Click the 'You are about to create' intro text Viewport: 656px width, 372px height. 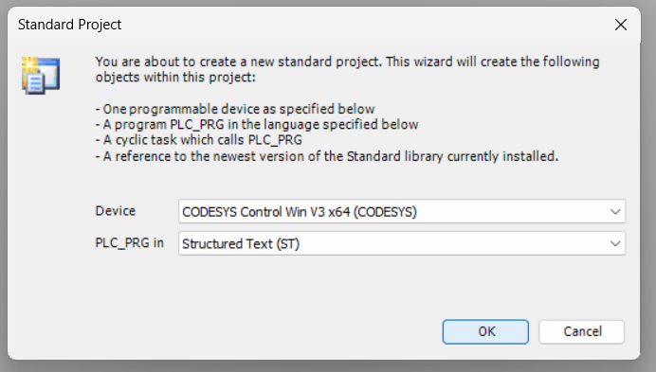[347, 62]
